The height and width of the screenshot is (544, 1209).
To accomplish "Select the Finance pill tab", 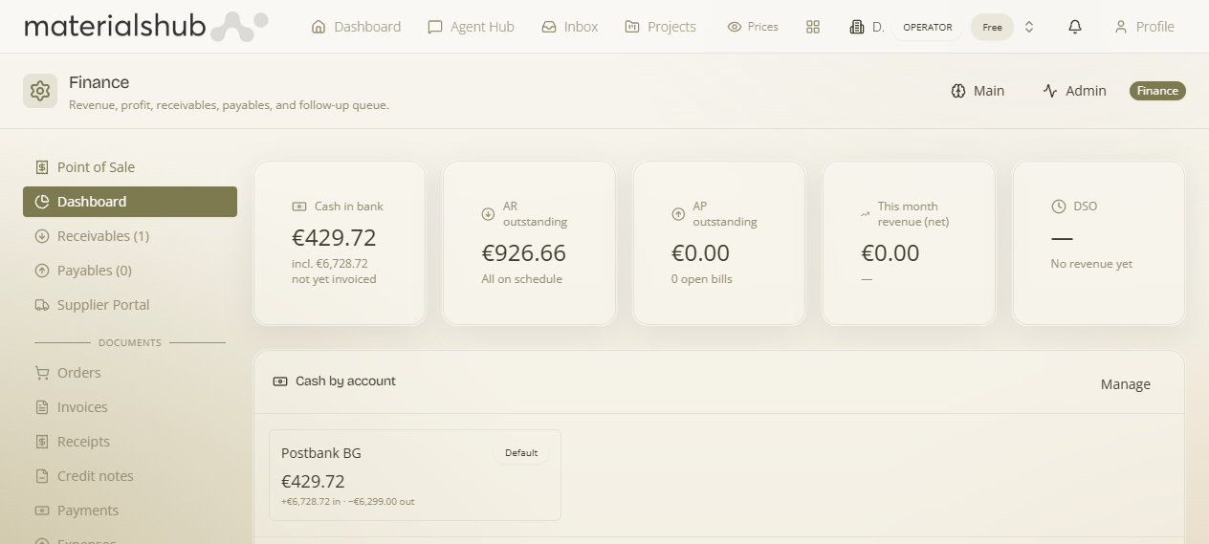I will (x=1157, y=91).
